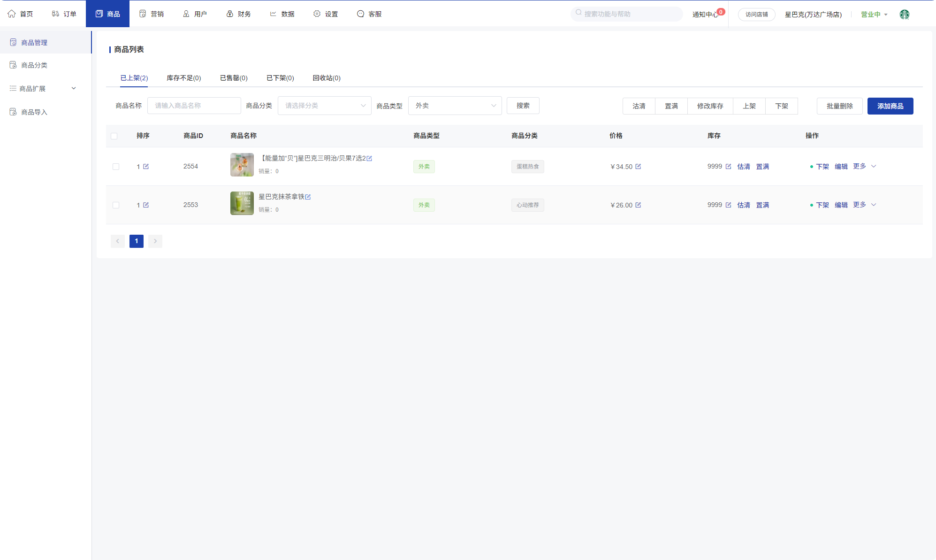Switch to the 已售罄(0) tab
This screenshot has height=560, width=936.
click(x=234, y=78)
